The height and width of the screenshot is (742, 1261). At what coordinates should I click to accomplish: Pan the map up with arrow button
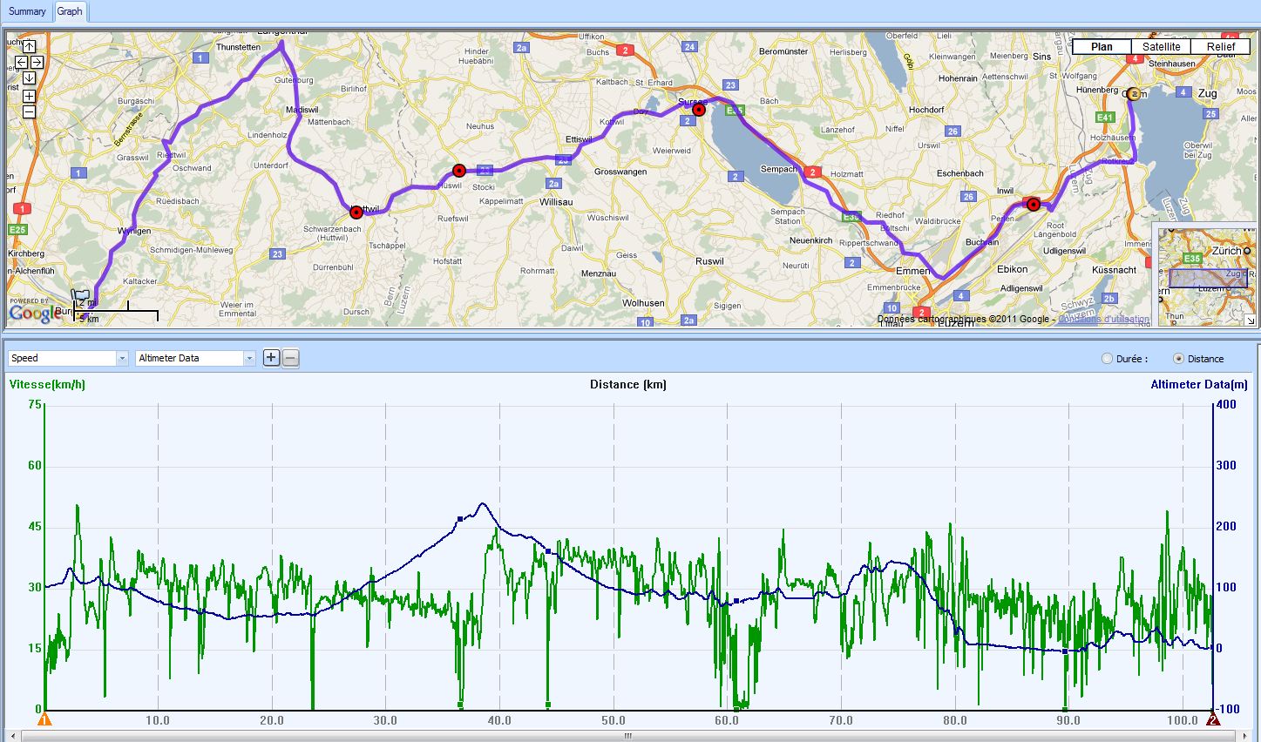29,46
